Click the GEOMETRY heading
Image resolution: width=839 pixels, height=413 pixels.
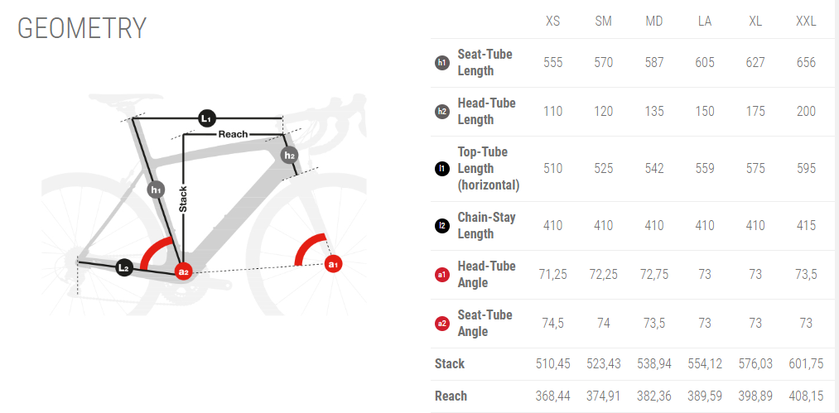(x=82, y=28)
